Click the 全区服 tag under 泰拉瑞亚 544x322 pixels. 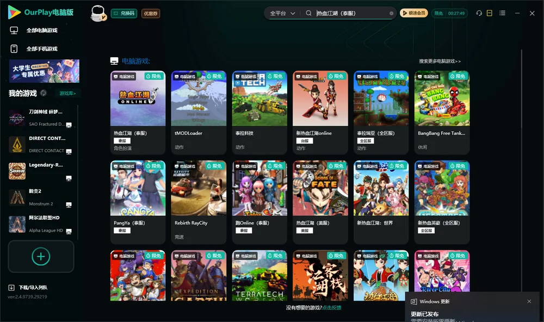[366, 141]
